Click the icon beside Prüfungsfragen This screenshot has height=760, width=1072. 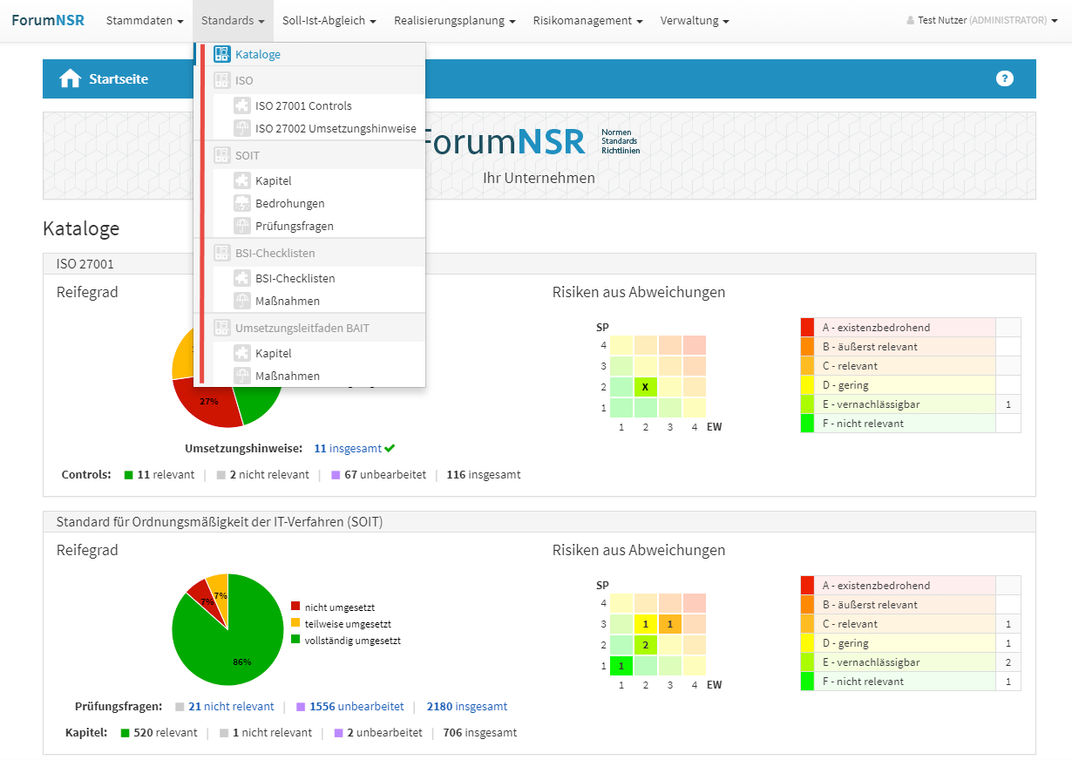241,227
